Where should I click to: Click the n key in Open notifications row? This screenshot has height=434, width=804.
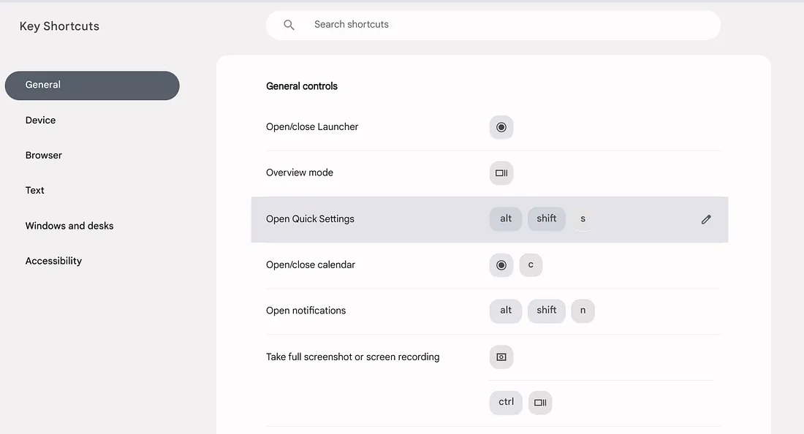(x=583, y=311)
